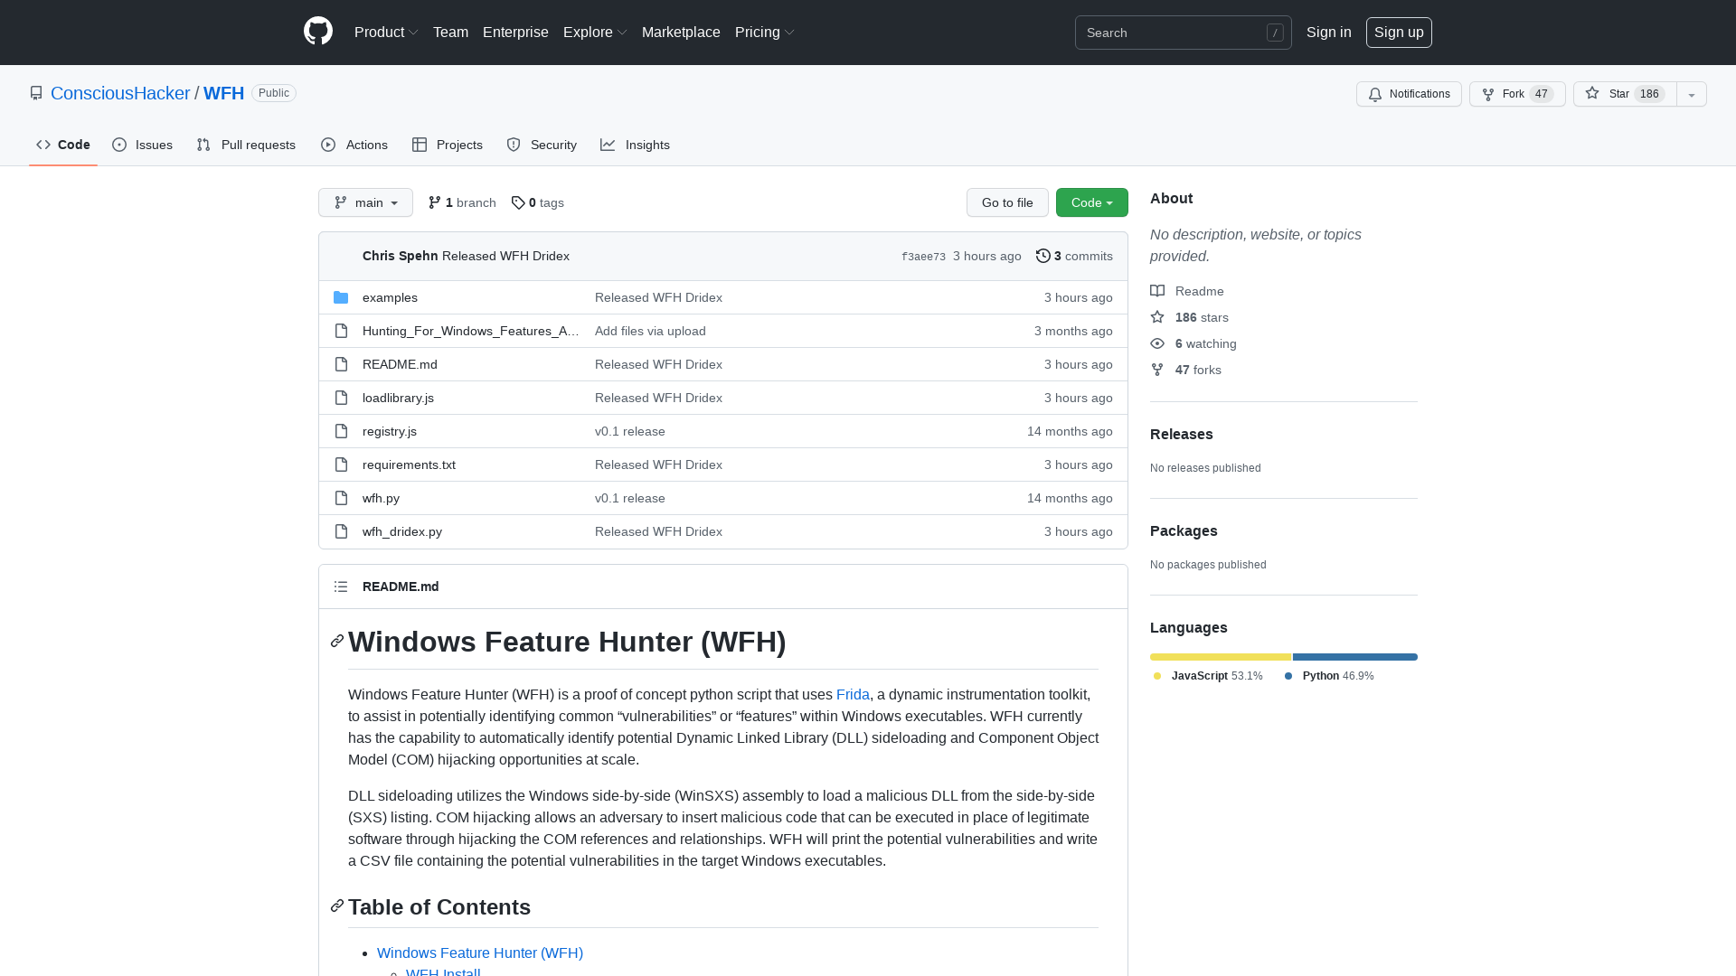Open the Frida link in the README
This screenshot has width=1736, height=976.
(853, 694)
